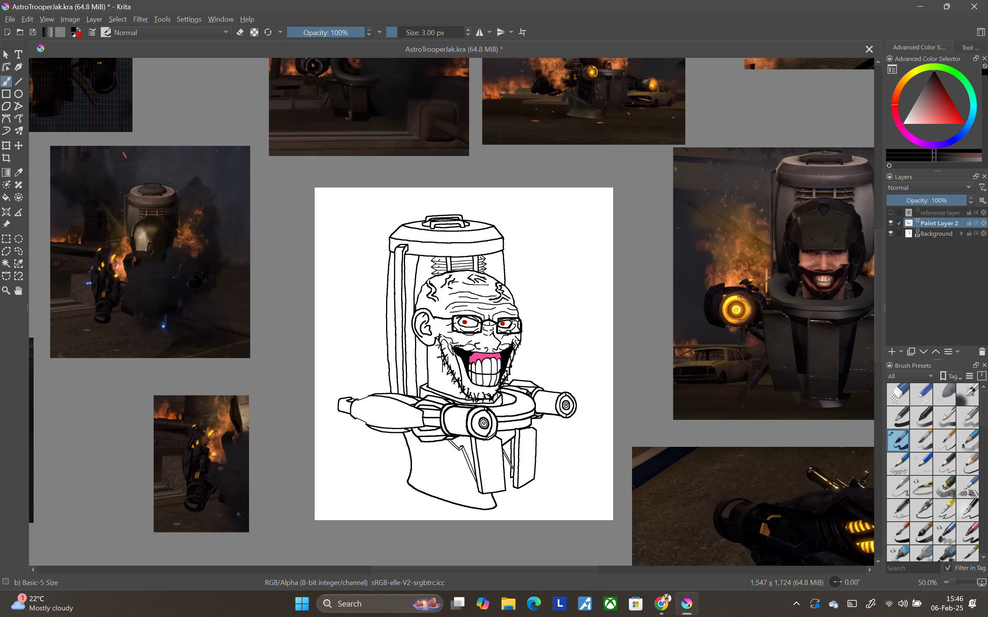988x617 pixels.
Task: Expand the opacity slider options arrow
Action: tap(380, 32)
